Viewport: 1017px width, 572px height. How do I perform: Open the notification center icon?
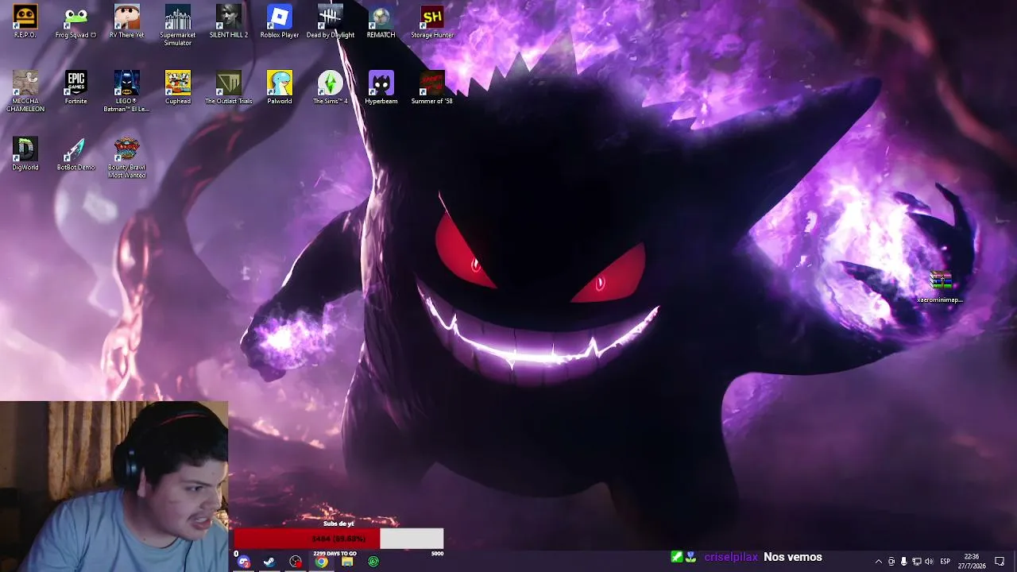click(x=1000, y=562)
